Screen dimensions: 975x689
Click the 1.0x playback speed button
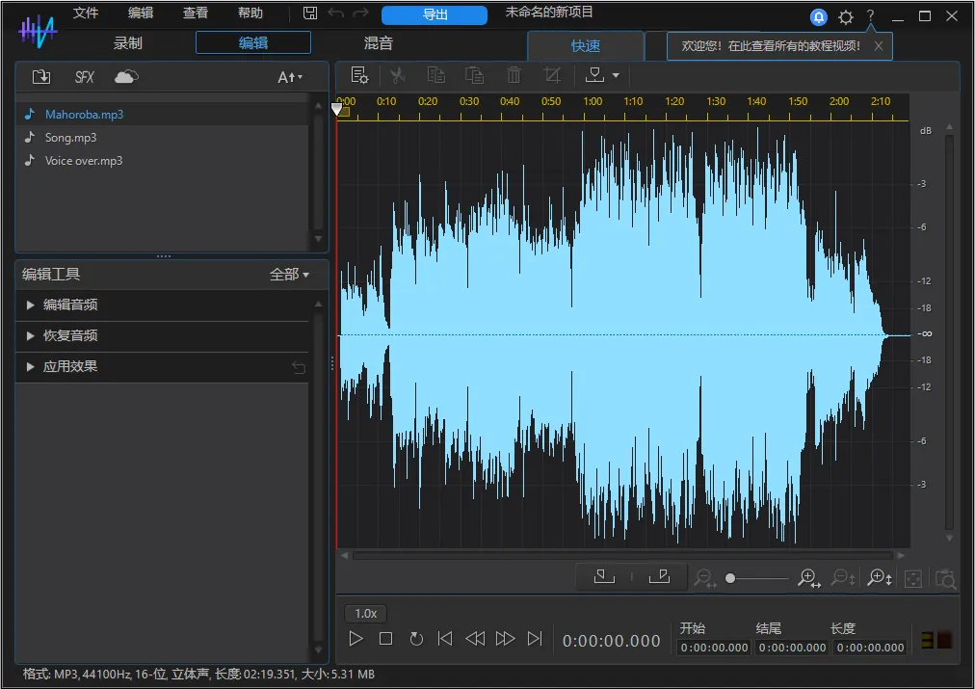tap(366, 613)
